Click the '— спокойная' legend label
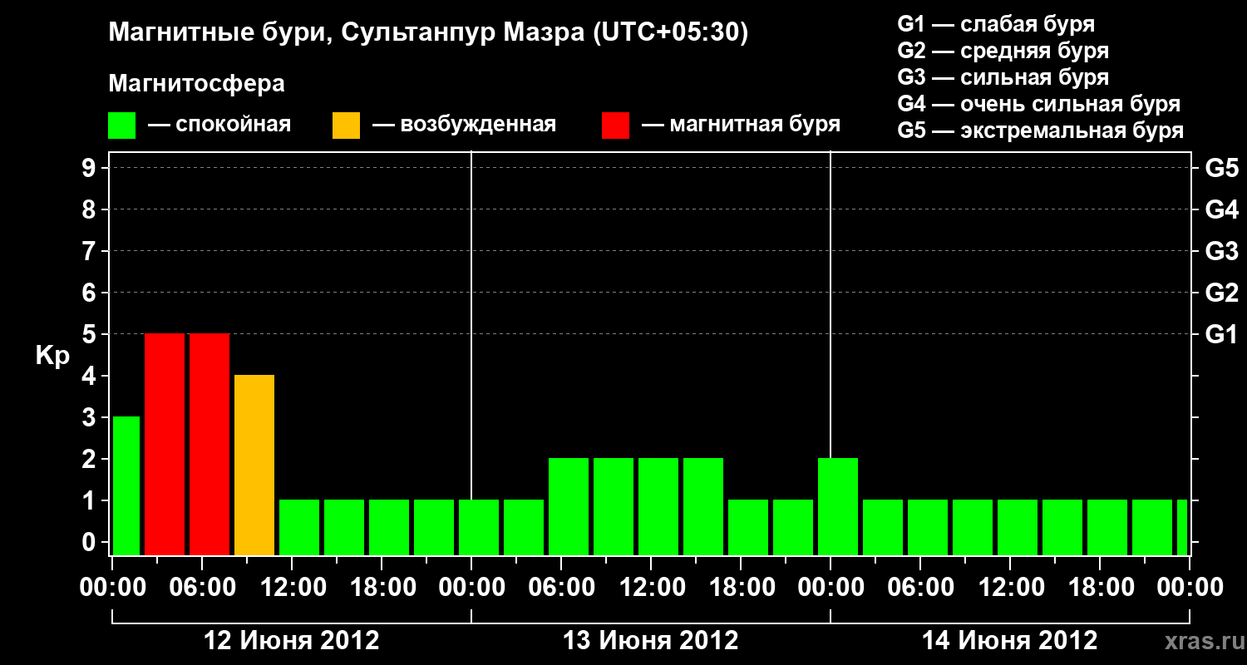This screenshot has width=1247, height=665. coord(219,126)
